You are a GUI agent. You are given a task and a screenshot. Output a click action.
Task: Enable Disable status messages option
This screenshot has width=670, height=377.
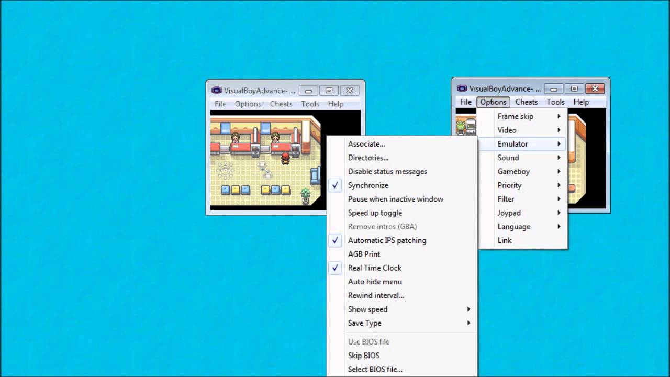point(401,171)
